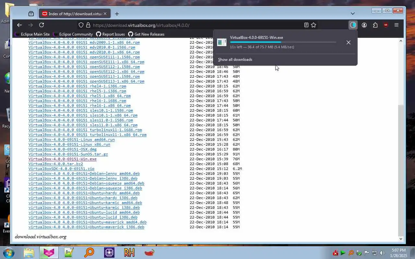
Task: Click VirtualBox-4.0.0-69151-Linux_x86.run link
Action: (x=69, y=144)
